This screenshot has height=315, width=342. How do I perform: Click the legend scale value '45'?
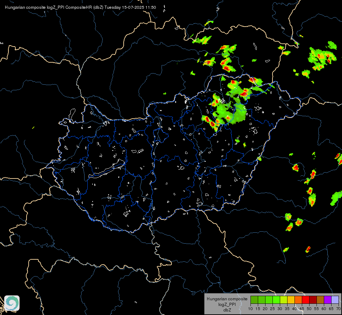(302, 309)
